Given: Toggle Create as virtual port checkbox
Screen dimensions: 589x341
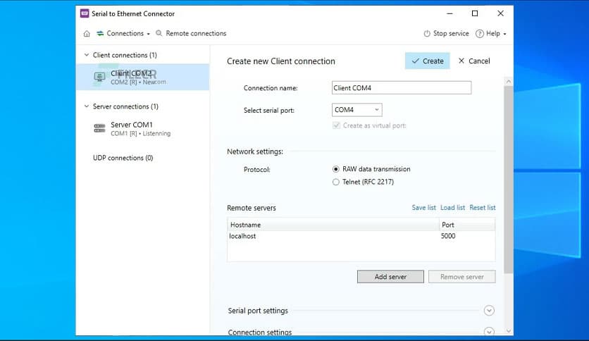Looking at the screenshot, I should [x=336, y=125].
